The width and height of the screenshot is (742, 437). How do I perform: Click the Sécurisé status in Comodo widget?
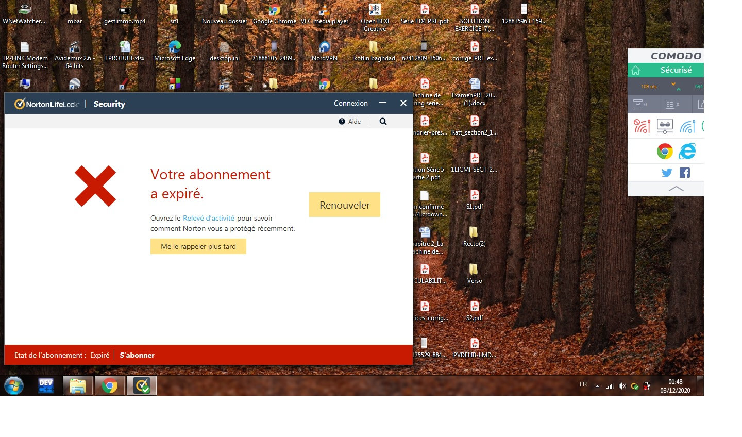[x=676, y=70]
